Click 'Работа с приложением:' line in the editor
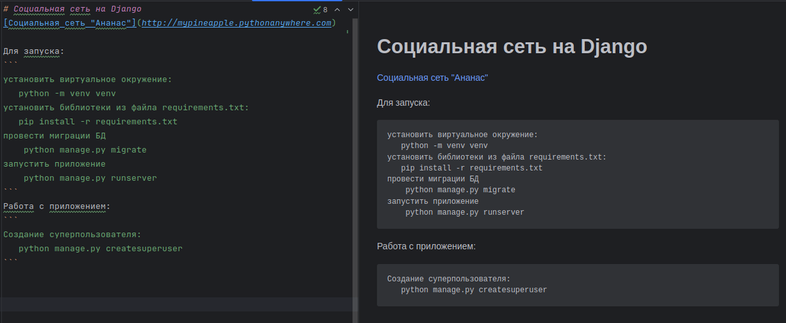Image resolution: width=786 pixels, height=323 pixels. click(56, 207)
